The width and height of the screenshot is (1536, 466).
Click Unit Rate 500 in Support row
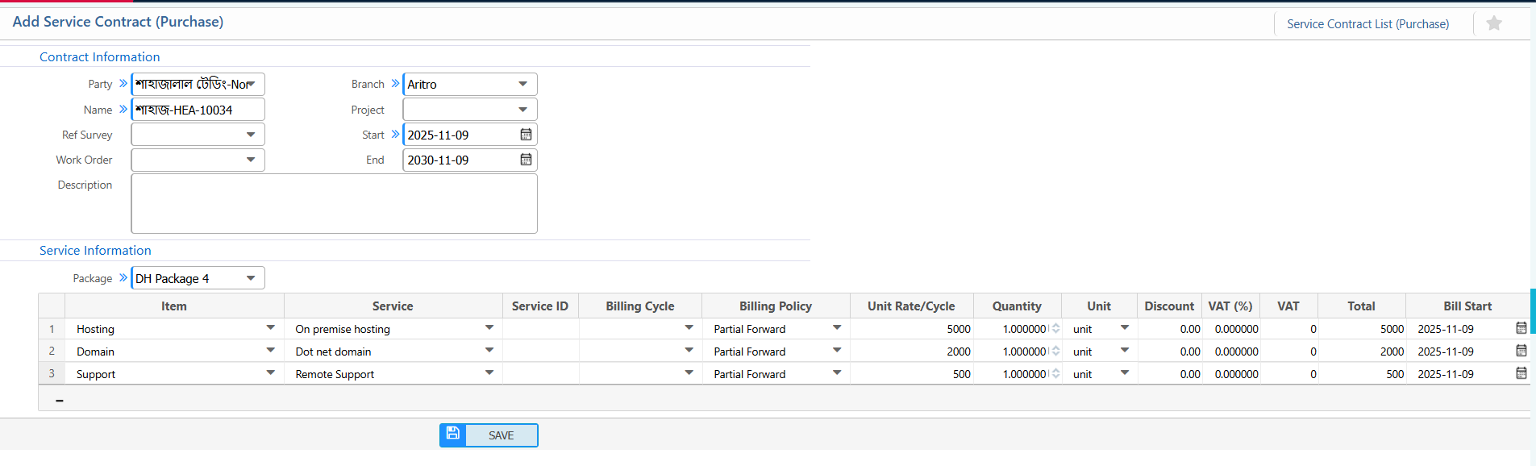[x=912, y=374]
